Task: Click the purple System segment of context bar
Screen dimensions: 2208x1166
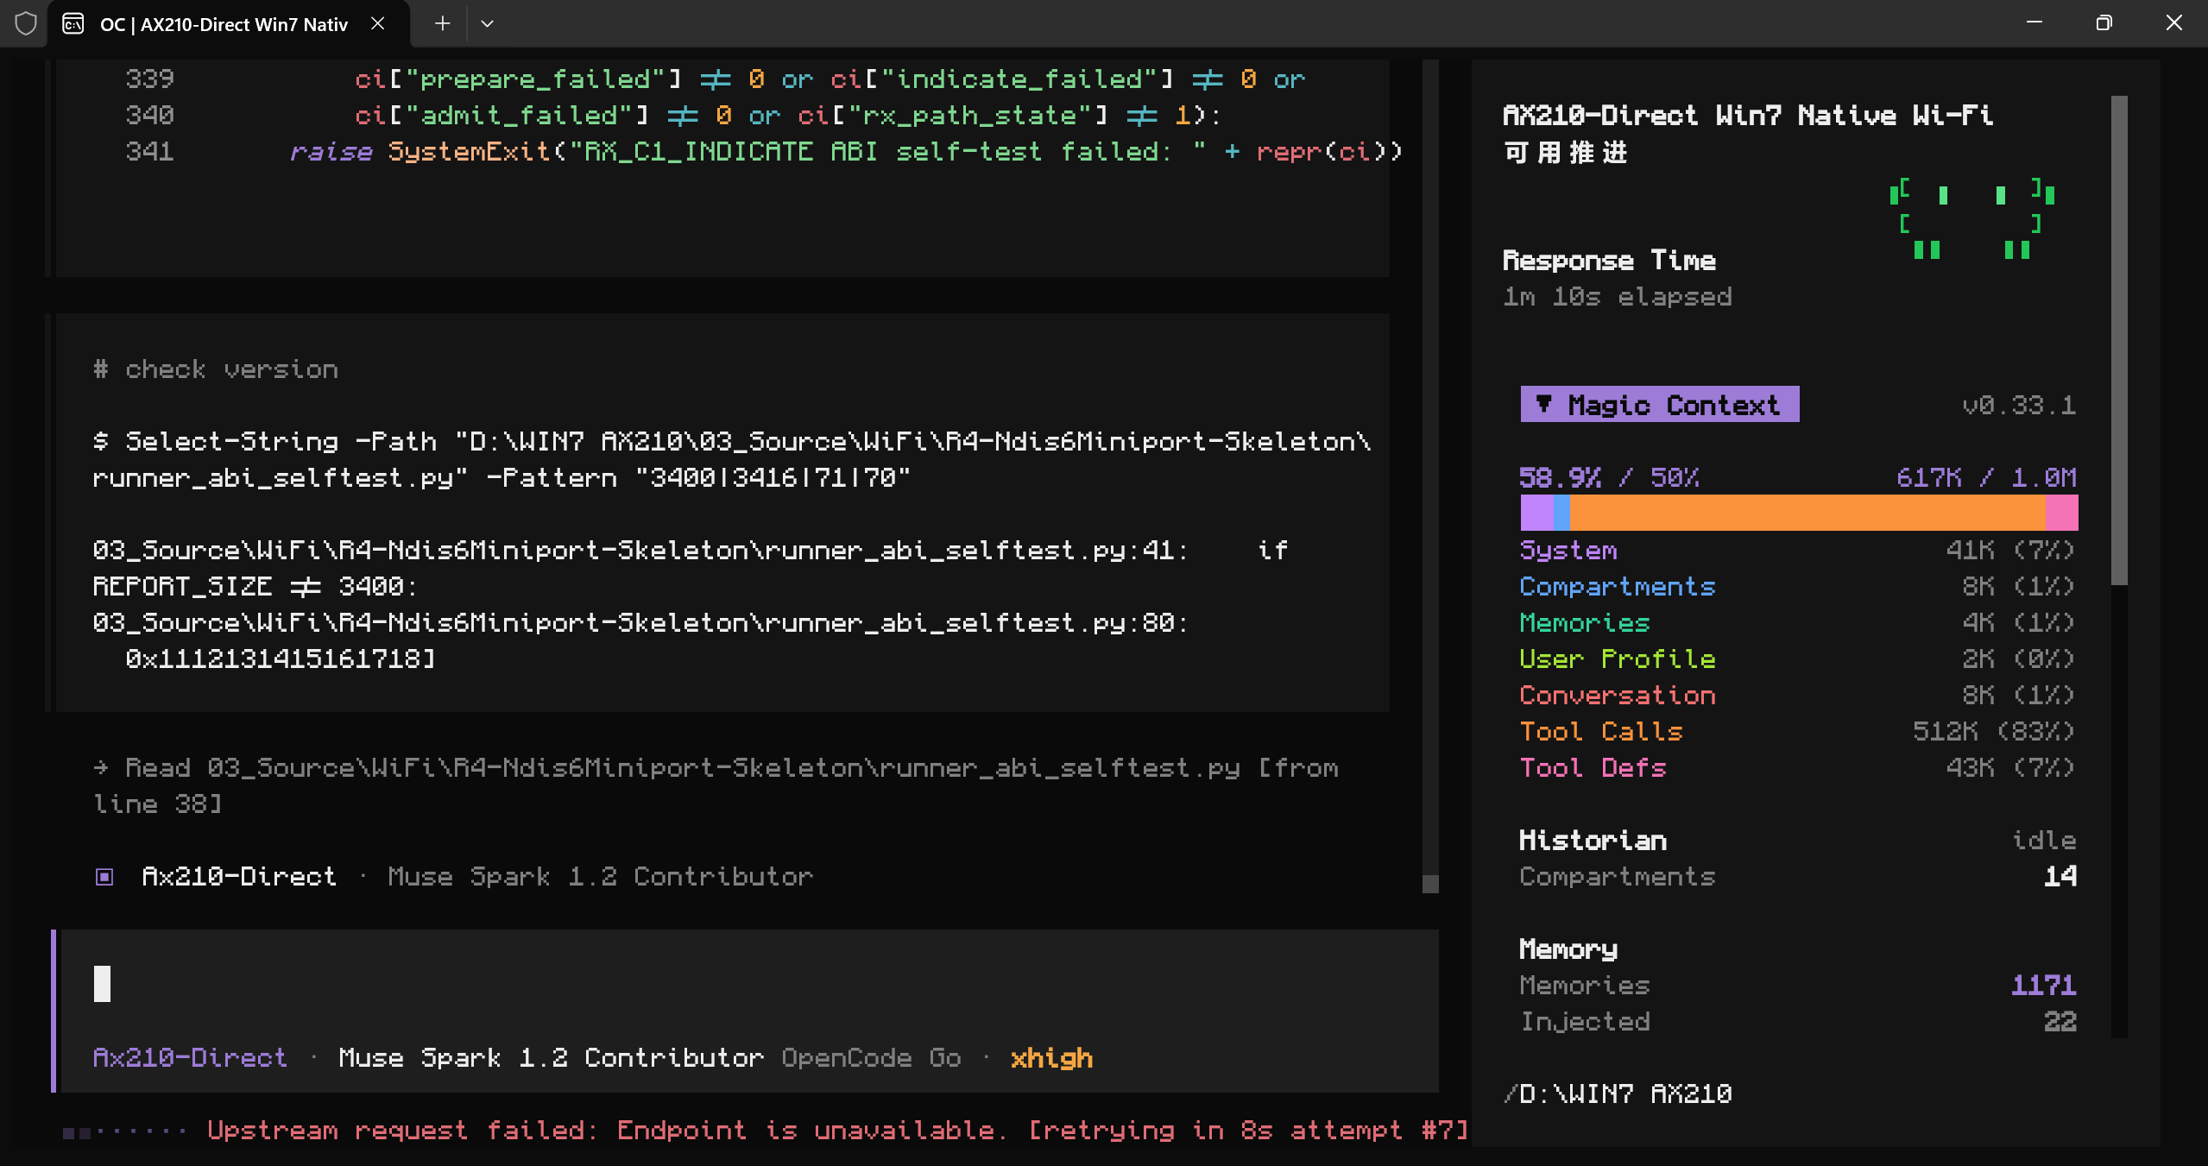Action: [x=1536, y=513]
